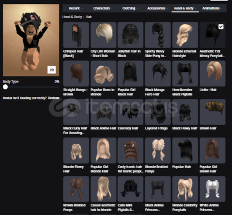Select the Crimped Hair [Black] item
This screenshot has height=215, width=232.
[76, 35]
